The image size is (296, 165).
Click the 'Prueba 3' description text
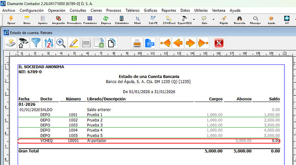(x=95, y=125)
